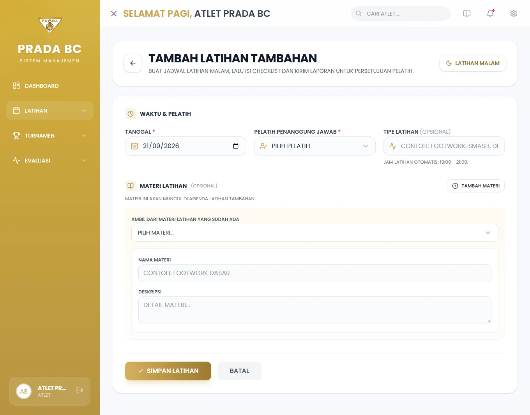Open the Dashboard menu item

(x=50, y=86)
